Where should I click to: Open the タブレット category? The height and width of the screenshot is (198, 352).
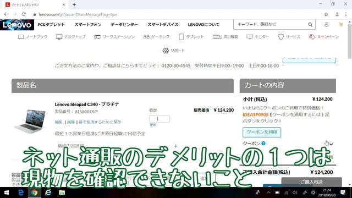pyautogui.click(x=191, y=37)
